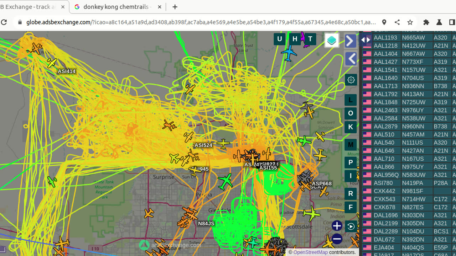Reload the current page
Screen dimensions: 456x256
click(4, 22)
